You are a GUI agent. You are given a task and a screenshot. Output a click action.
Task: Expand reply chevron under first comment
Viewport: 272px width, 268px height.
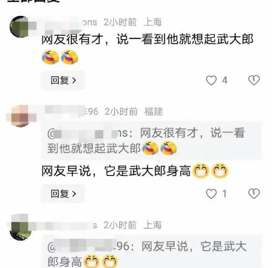74,80
